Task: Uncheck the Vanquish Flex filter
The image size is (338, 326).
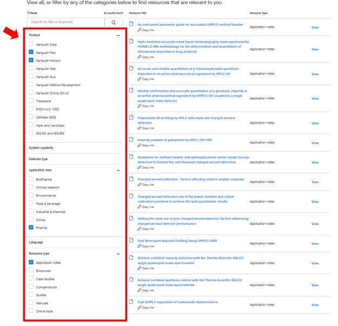Action: pos(31,52)
